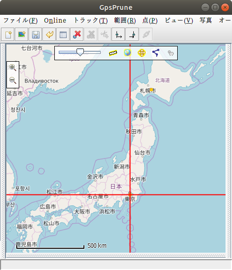Open the Online menu
232x270 pixels.
click(x=55, y=21)
